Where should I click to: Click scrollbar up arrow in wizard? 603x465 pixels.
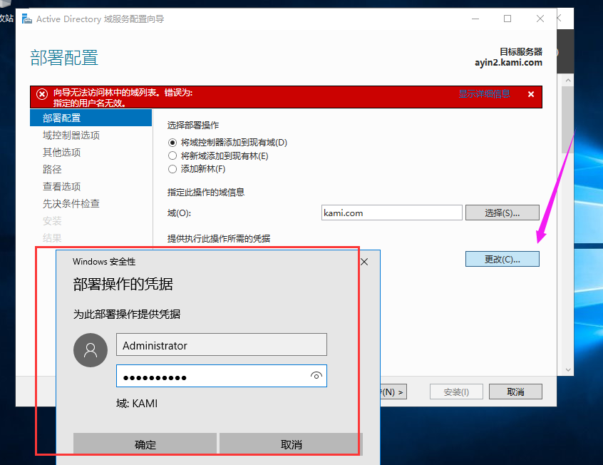[x=568, y=81]
